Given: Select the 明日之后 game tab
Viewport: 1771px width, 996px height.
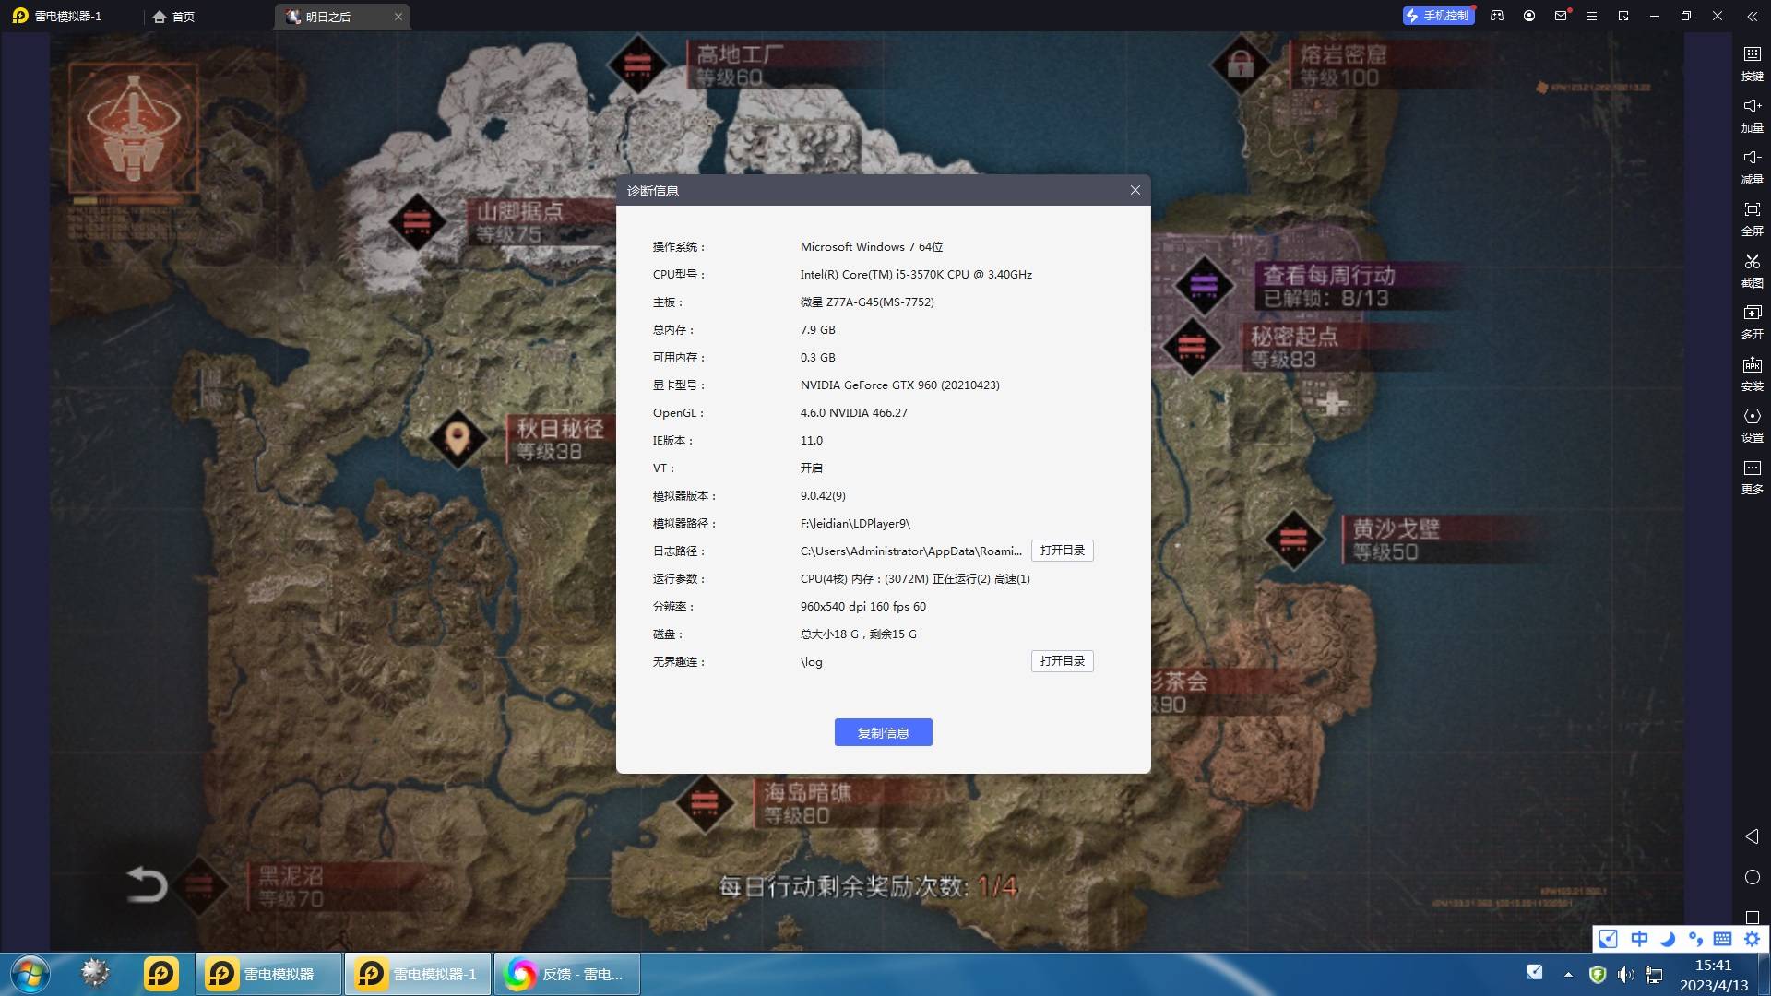Looking at the screenshot, I should point(328,17).
